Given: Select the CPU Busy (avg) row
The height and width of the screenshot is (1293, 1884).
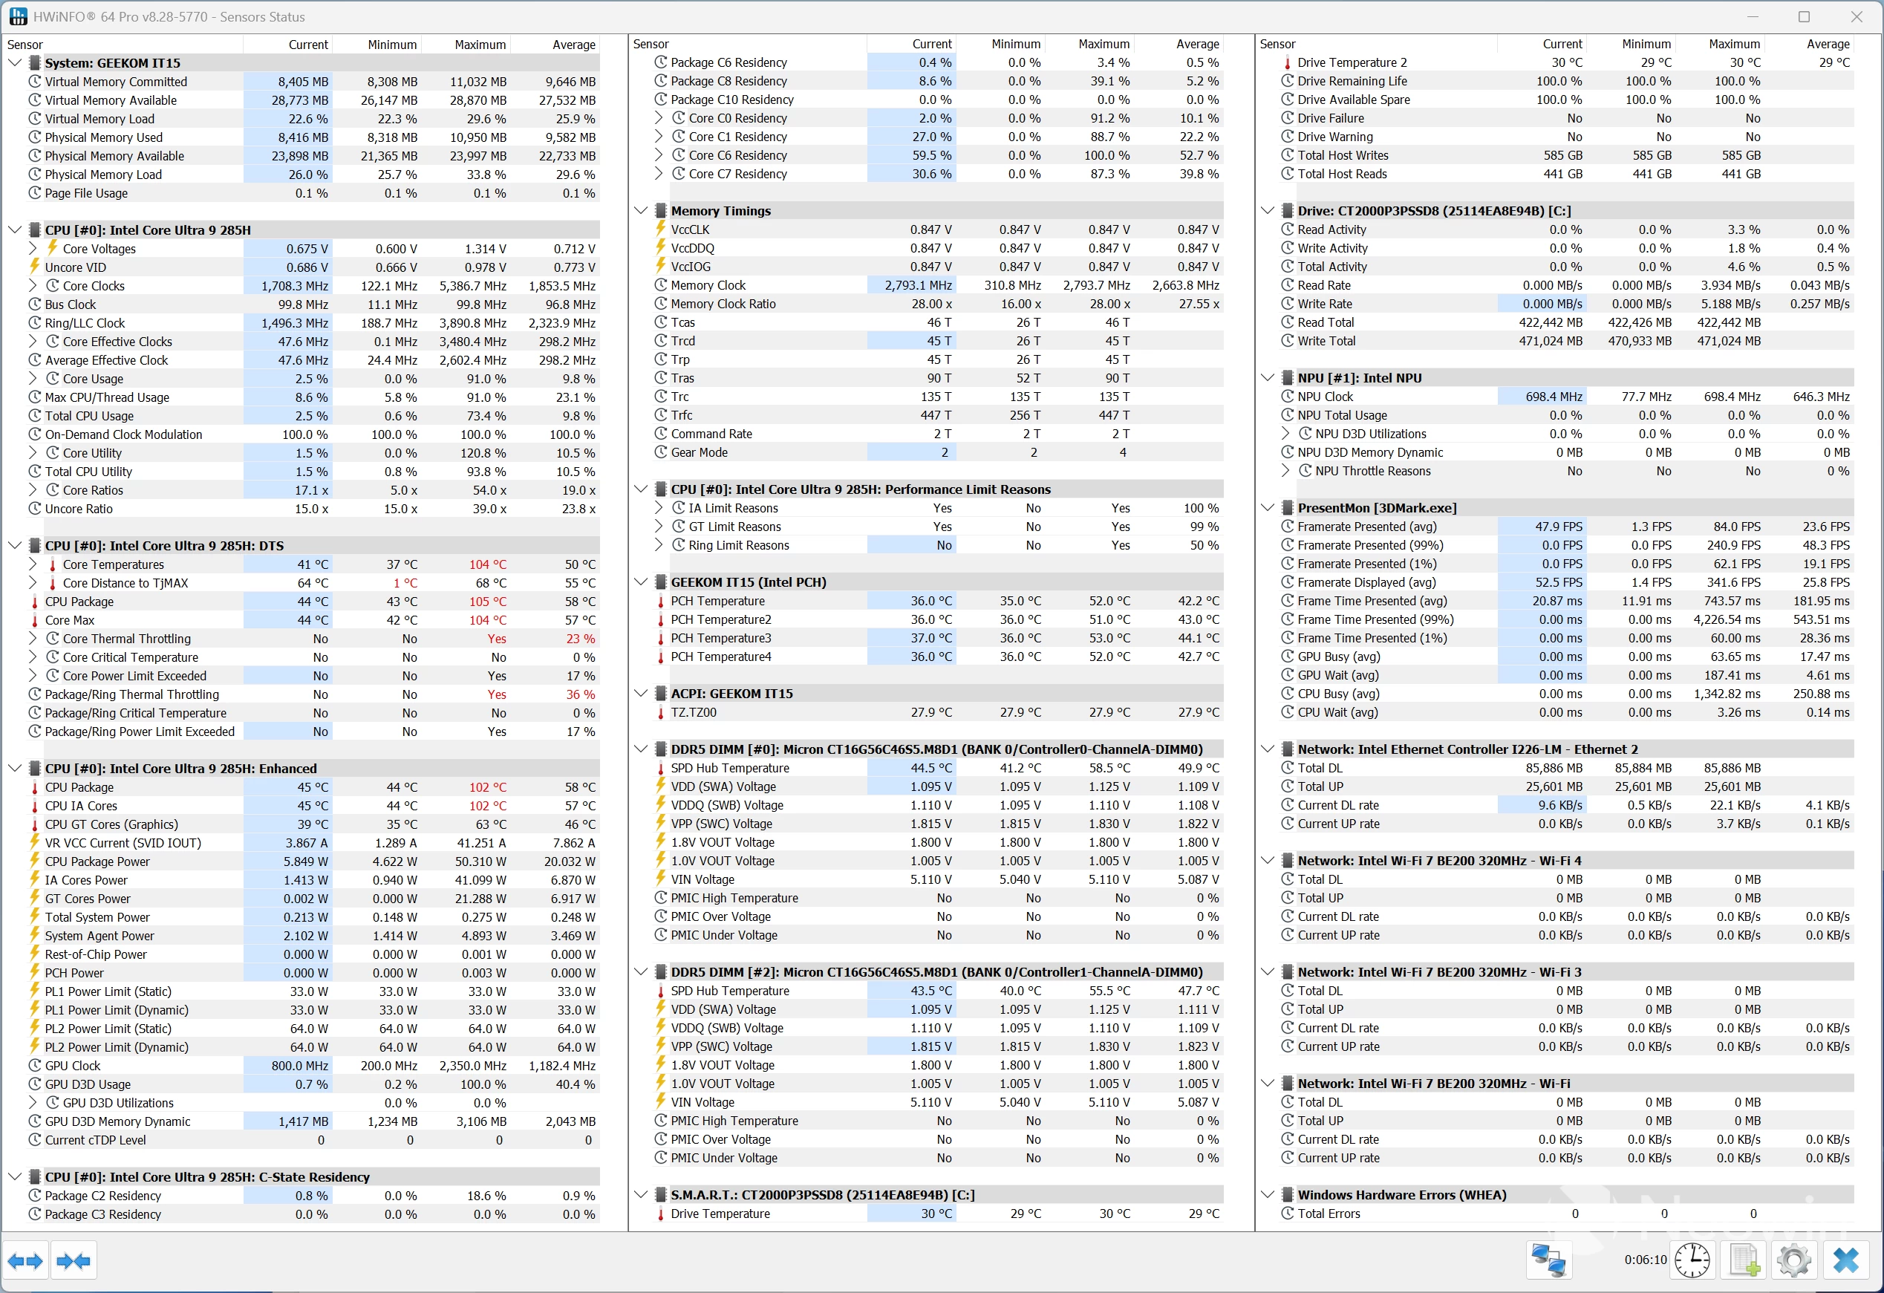Looking at the screenshot, I should [x=1566, y=694].
